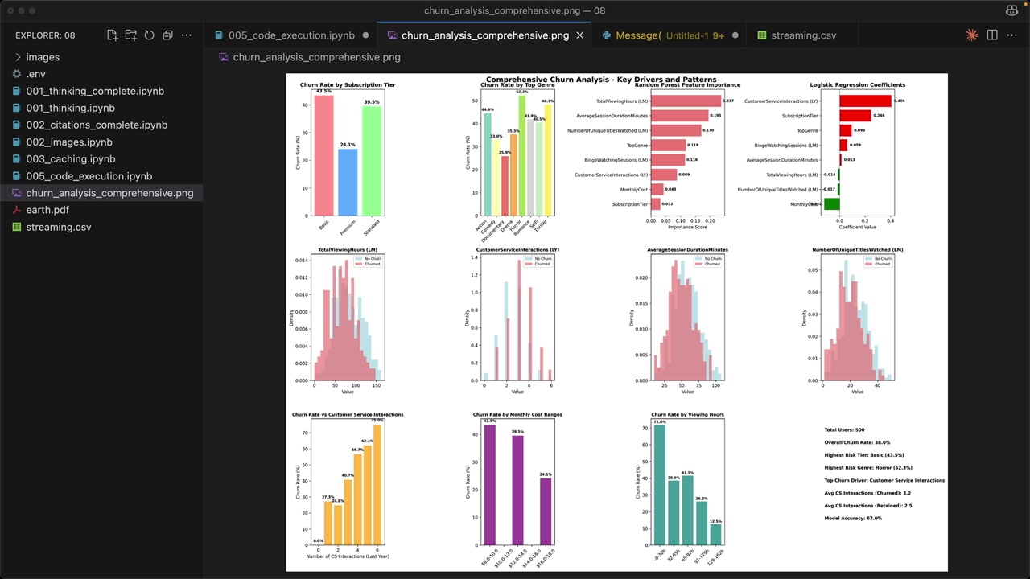
Task: Split the editor to the right
Action: tap(992, 35)
